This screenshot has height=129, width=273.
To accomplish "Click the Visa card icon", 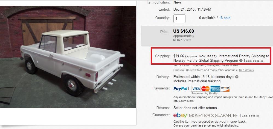I will pos(196,89).
